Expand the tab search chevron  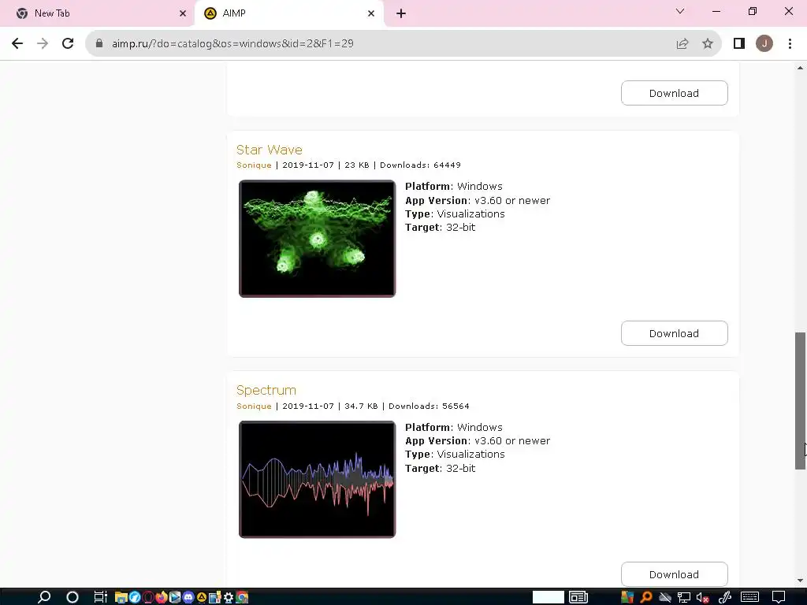pos(680,11)
